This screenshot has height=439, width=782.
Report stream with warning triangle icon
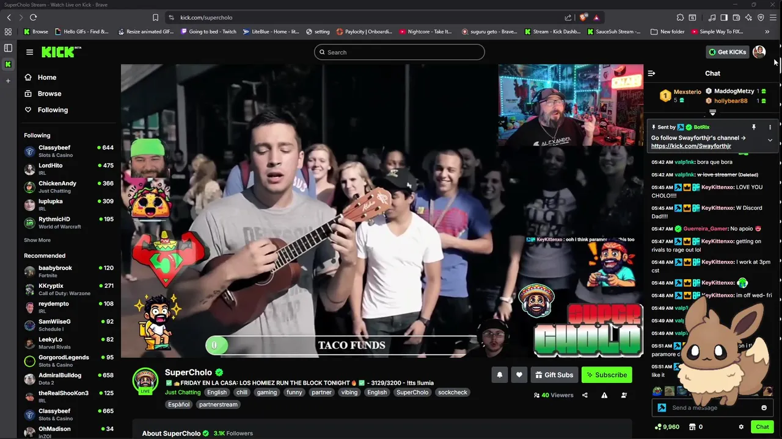click(x=604, y=395)
